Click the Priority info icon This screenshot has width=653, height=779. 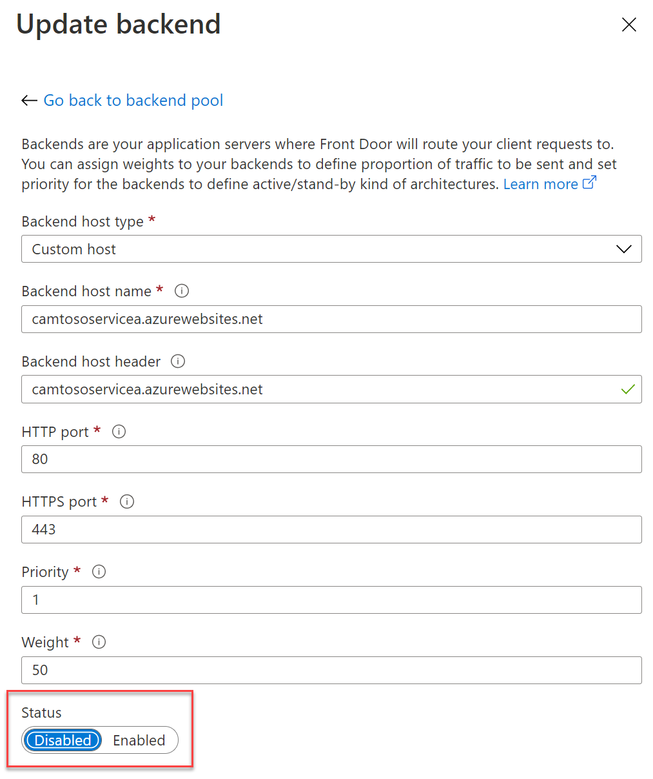(99, 572)
